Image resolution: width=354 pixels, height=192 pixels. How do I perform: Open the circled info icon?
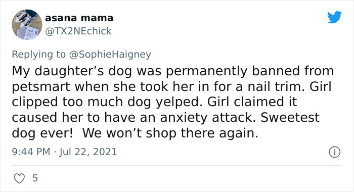pyautogui.click(x=334, y=152)
